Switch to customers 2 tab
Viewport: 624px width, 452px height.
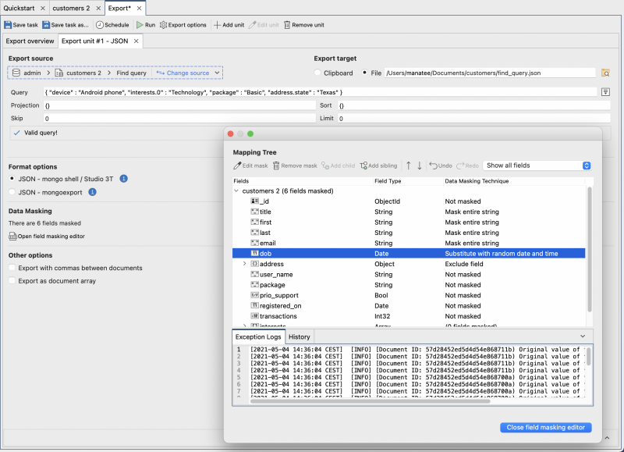coord(71,8)
